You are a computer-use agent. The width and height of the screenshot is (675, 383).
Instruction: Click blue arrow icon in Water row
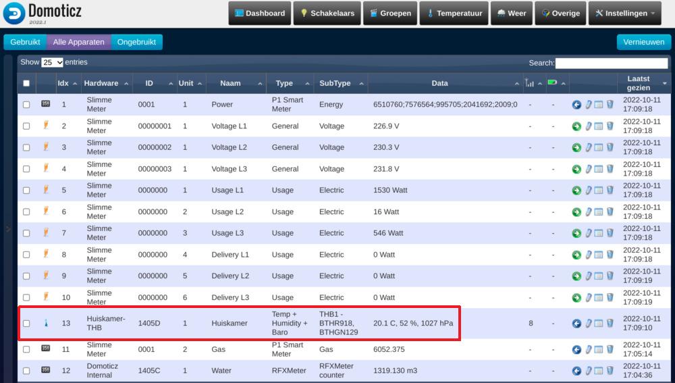tap(576, 371)
